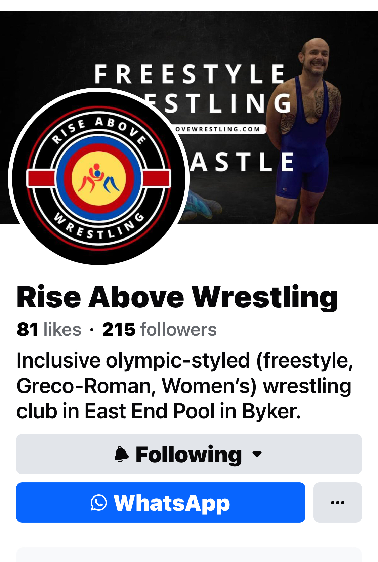Viewport: 378px width, 562px height.
Task: Tap the bell icon on Following button
Action: pos(121,455)
